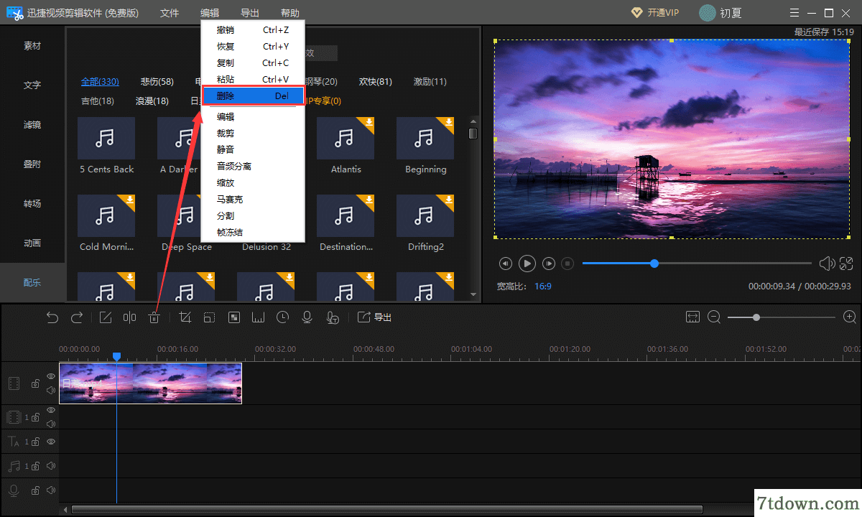Screen dimensions: 862x517
Task: Filter music by 悲伤(58) category
Action: click(x=157, y=81)
